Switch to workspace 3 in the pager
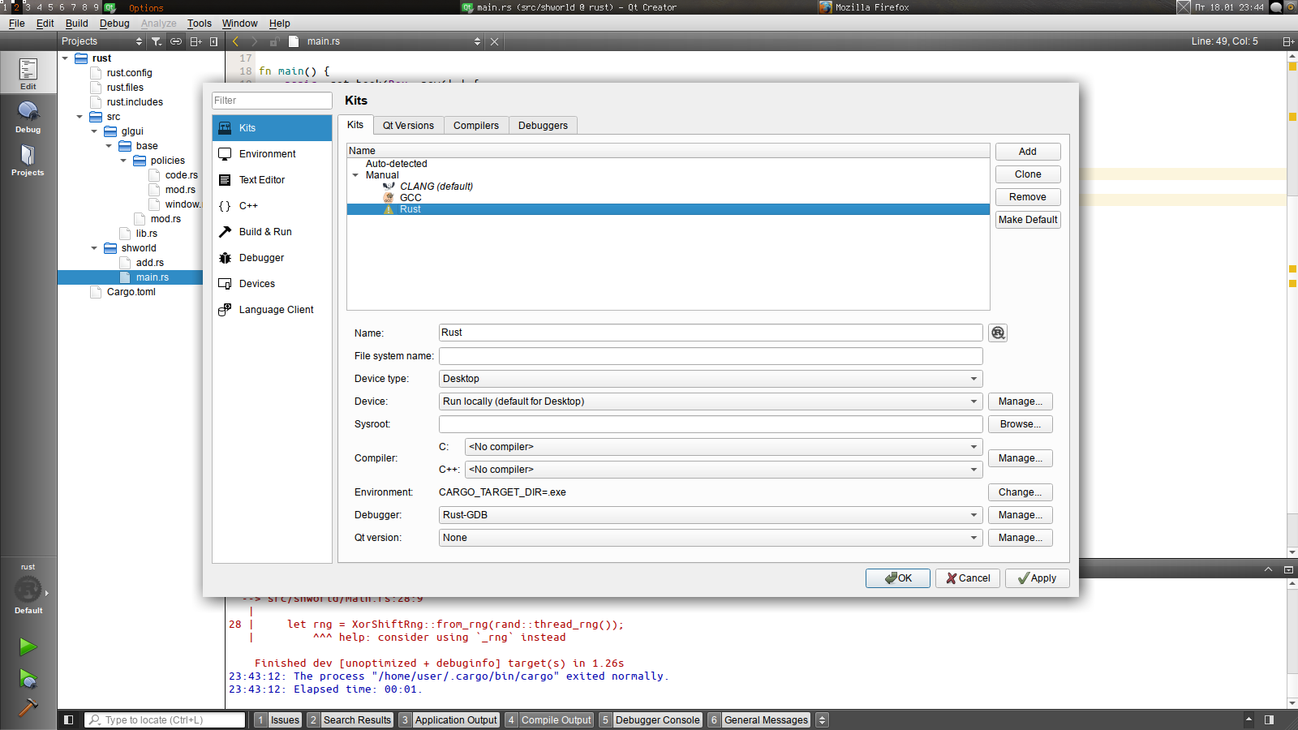1298x730 pixels. tap(28, 7)
